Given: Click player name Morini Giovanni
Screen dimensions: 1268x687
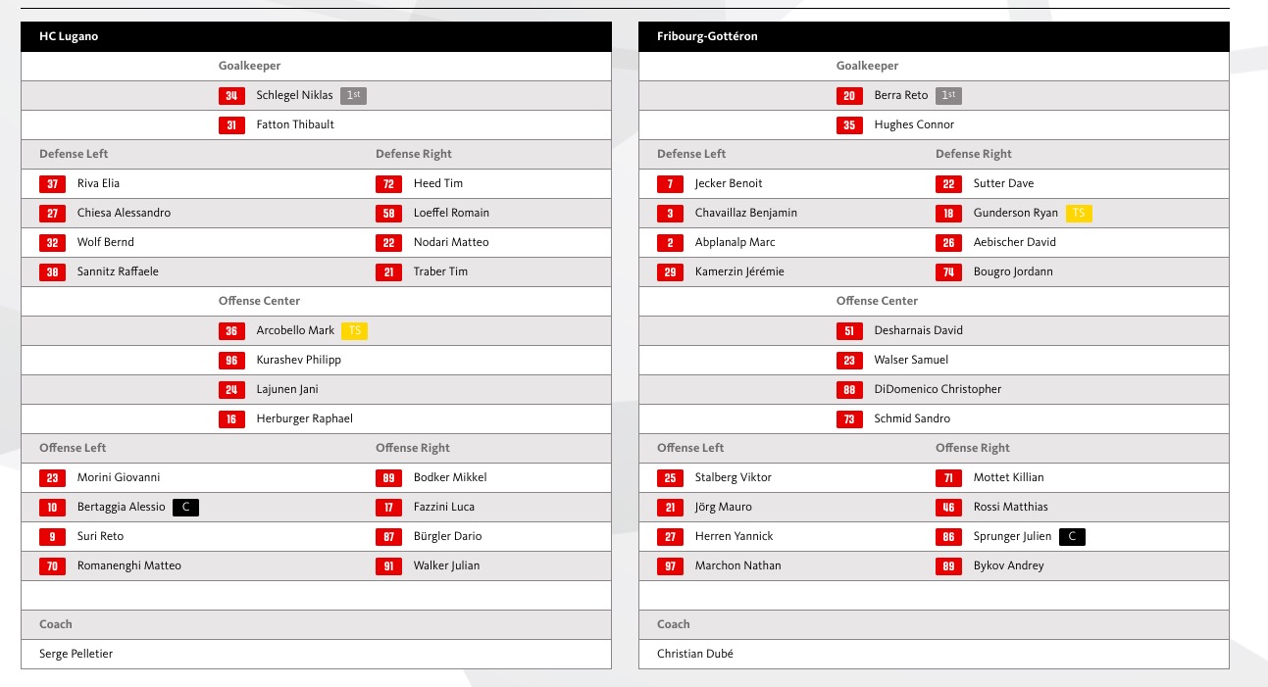Looking at the screenshot, I should coord(119,477).
